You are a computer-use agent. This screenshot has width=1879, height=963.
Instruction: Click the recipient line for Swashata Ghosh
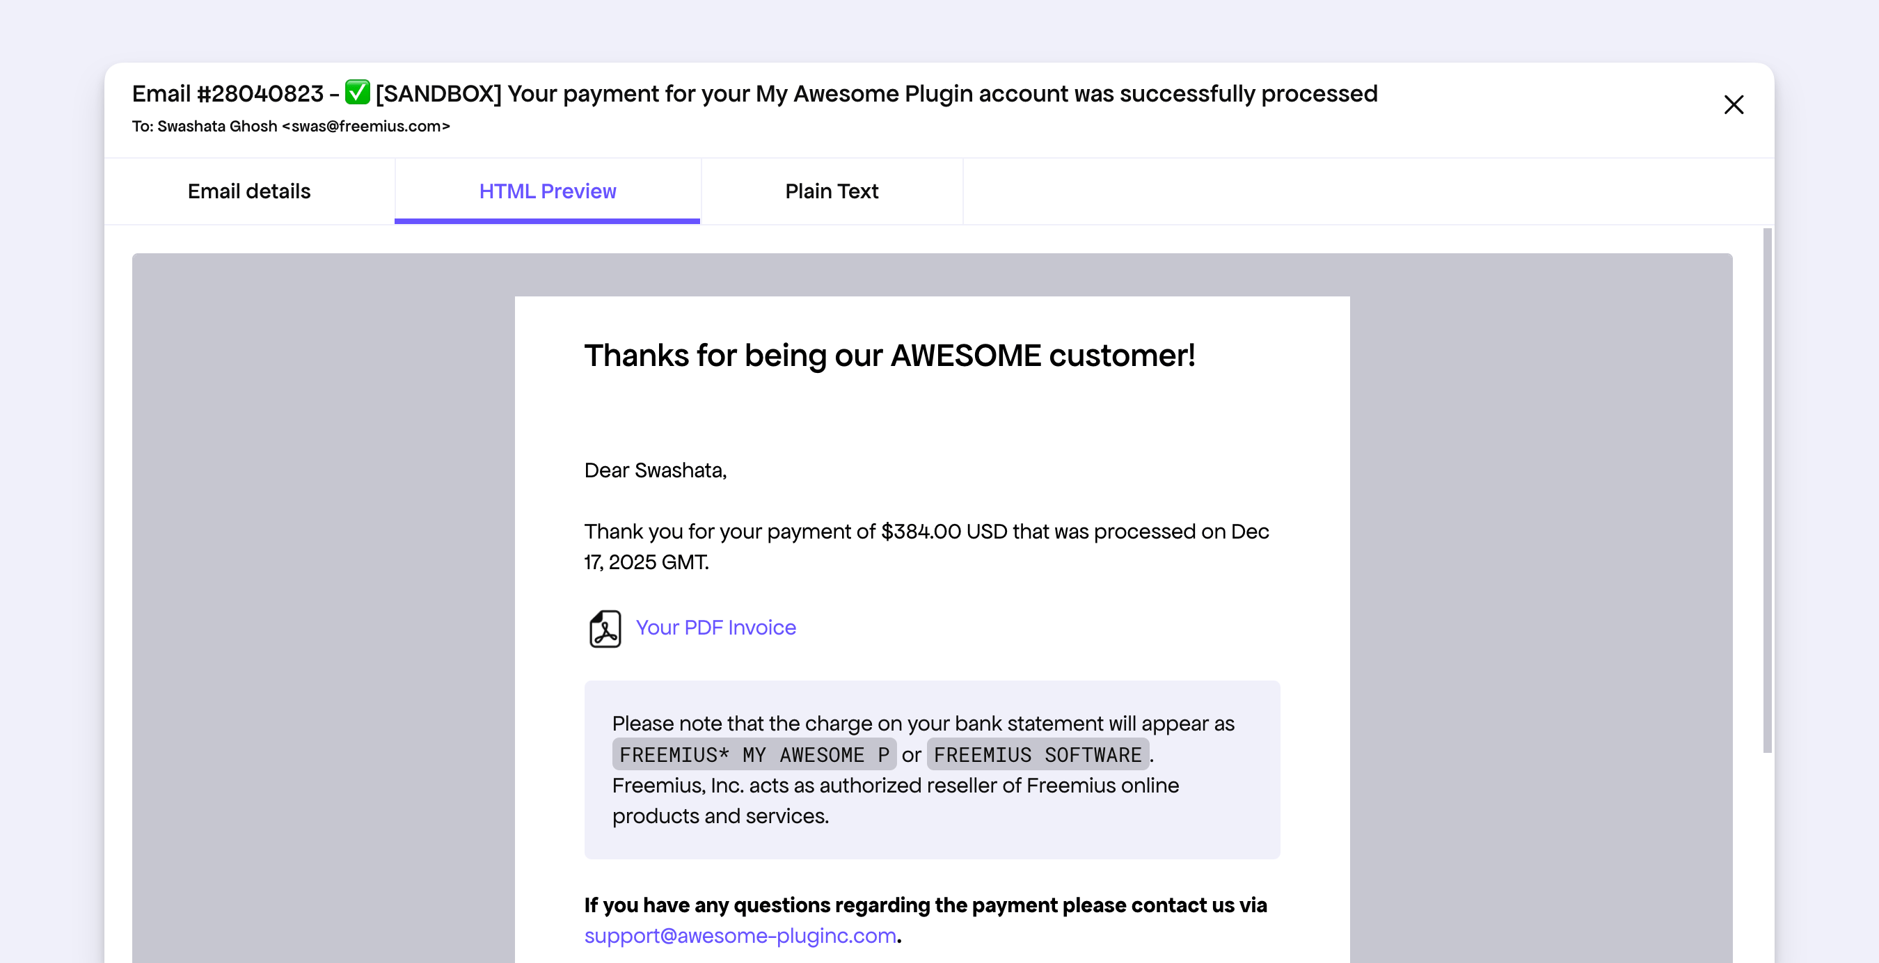290,126
